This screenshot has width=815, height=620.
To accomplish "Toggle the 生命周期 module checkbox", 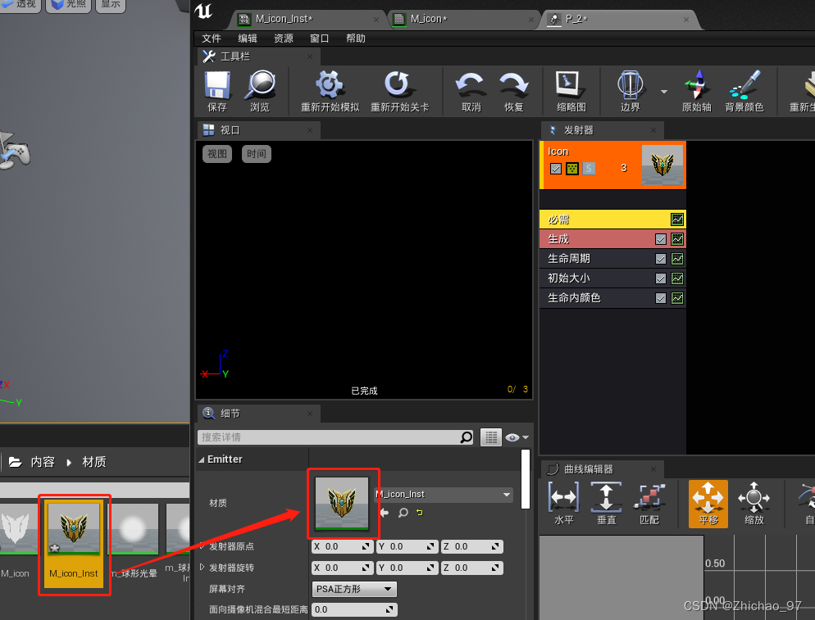I will point(661,259).
